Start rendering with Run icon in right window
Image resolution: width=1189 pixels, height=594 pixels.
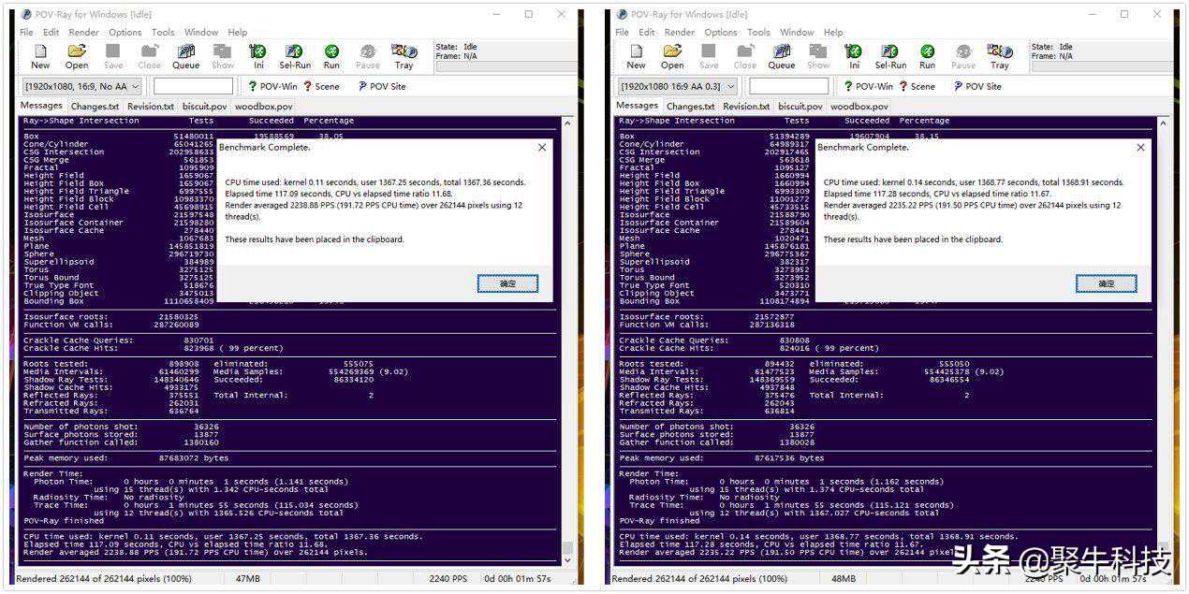(x=927, y=56)
